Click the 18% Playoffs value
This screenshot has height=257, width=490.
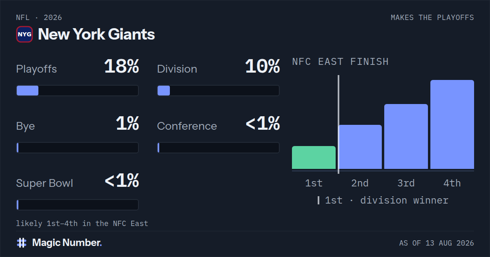point(122,66)
